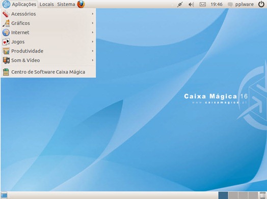Switch to the third workspace

(243, 195)
